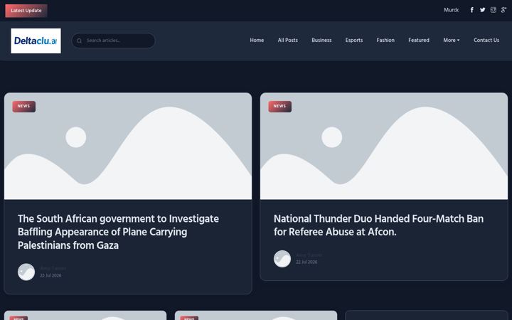
Task: Open National Thunder Duo ban article headline
Action: tap(378, 225)
